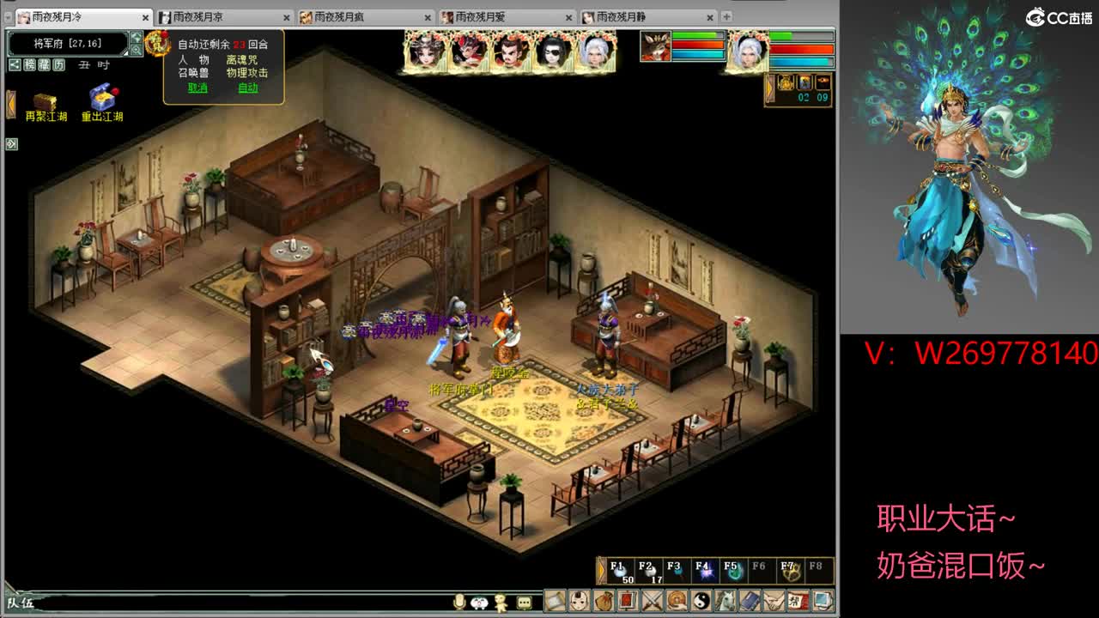The image size is (1099, 618).
Task: Open a new tab with the plus button
Action: pyautogui.click(x=726, y=16)
